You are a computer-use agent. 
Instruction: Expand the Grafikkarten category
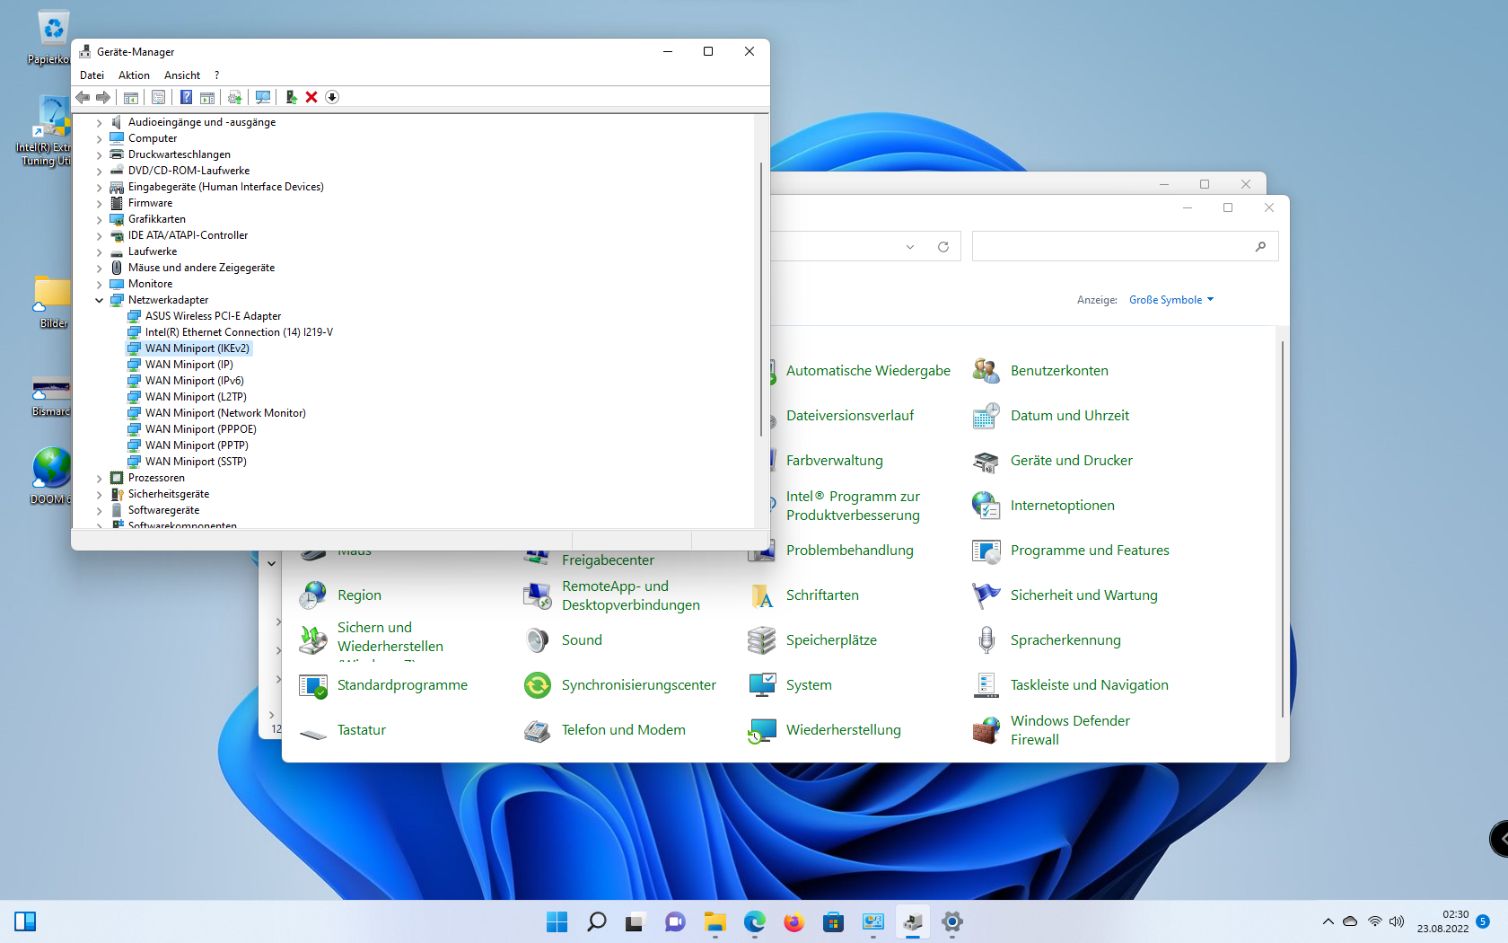[x=99, y=219]
